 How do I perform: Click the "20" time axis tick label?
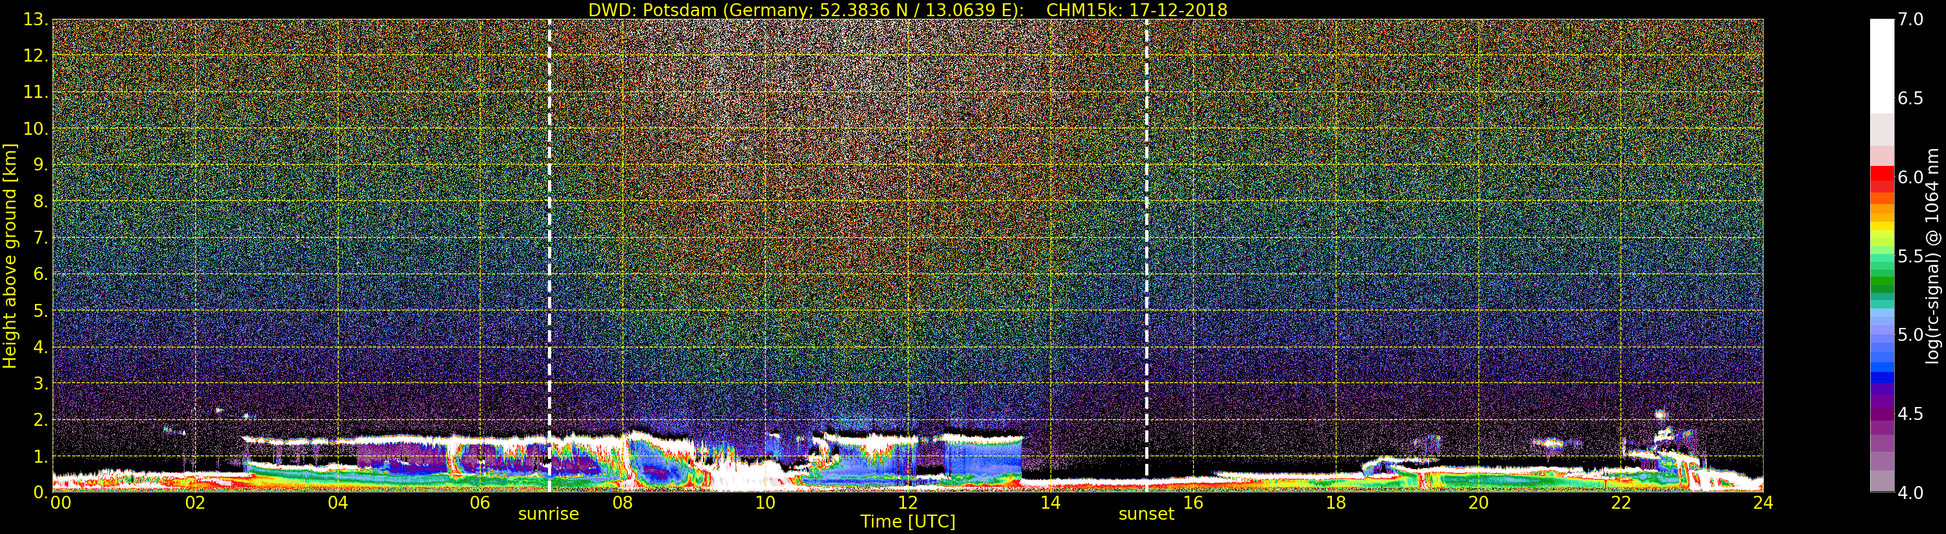tap(1478, 502)
